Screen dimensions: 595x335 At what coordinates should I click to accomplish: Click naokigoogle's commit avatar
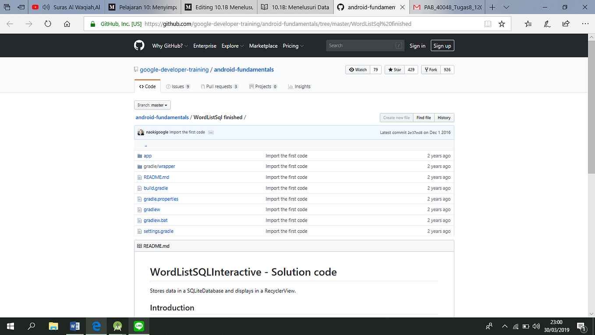(x=141, y=132)
